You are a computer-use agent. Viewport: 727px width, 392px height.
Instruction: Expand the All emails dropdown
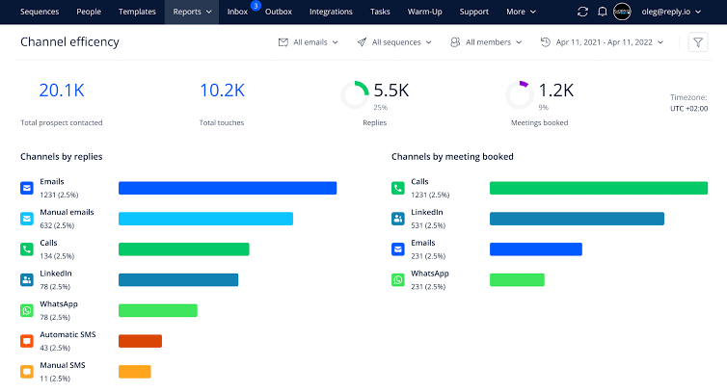pyautogui.click(x=309, y=42)
